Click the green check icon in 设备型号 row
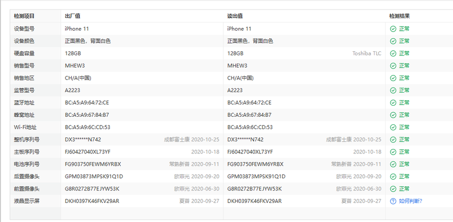The height and width of the screenshot is (222, 453). [x=393, y=29]
